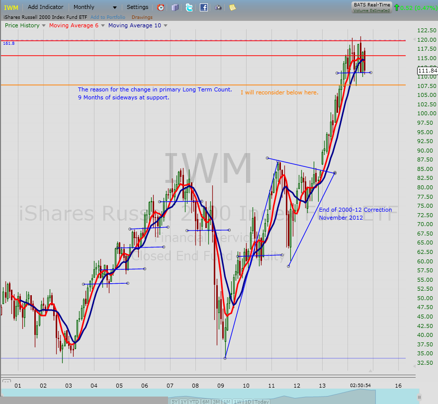438x404 pixels.
Task: Click the Add to Portfolio link
Action: coord(108,17)
